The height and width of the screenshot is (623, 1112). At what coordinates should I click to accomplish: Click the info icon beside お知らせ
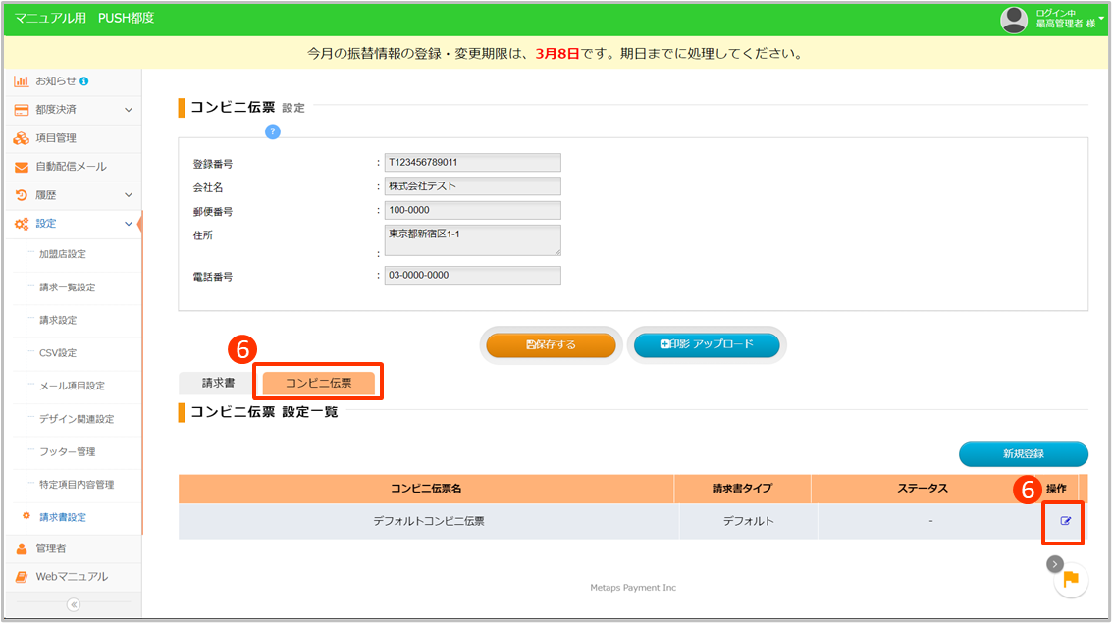pyautogui.click(x=84, y=80)
